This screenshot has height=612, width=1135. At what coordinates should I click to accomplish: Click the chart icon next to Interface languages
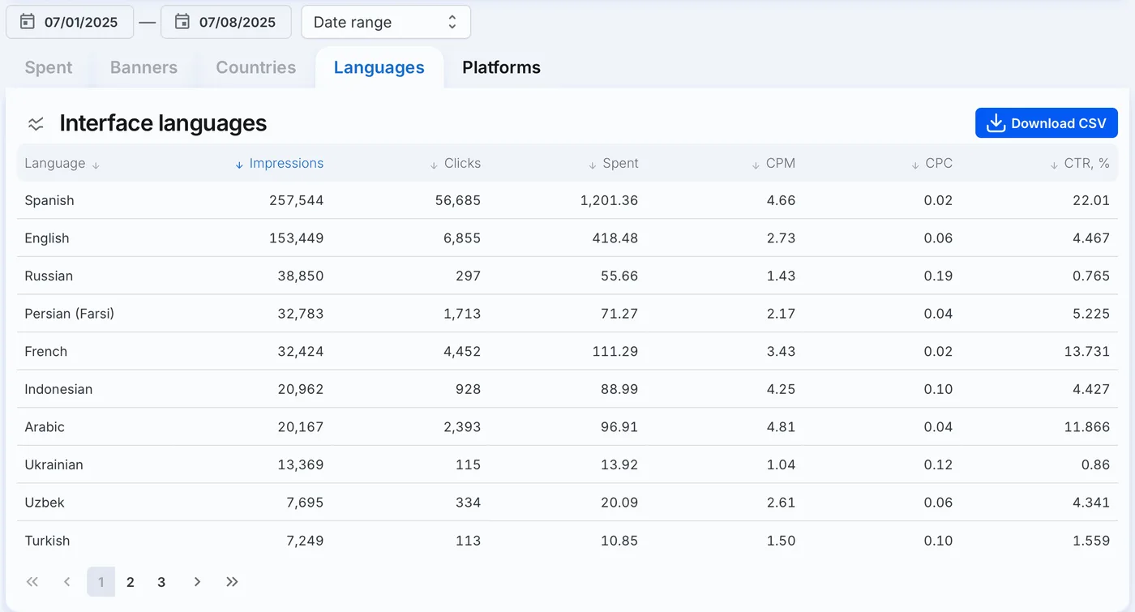[36, 124]
